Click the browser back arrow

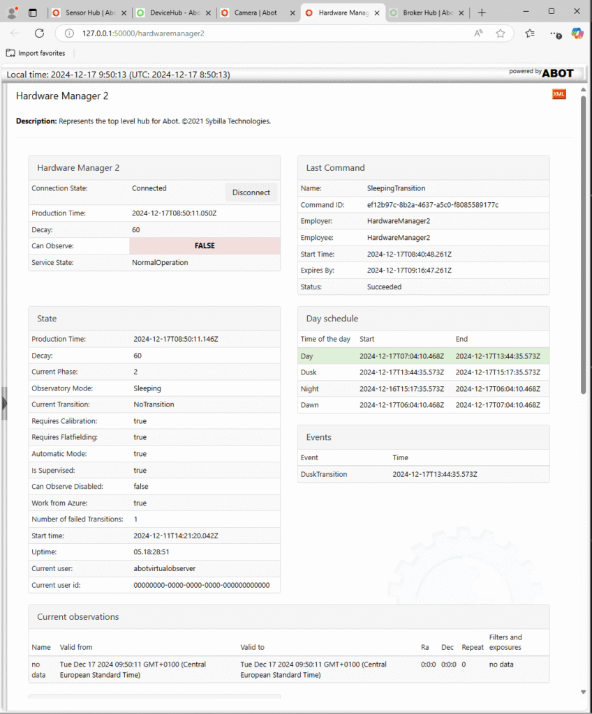coord(15,33)
